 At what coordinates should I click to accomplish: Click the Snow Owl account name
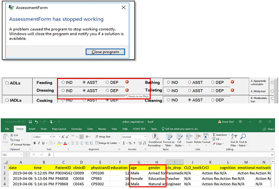pos(228,122)
